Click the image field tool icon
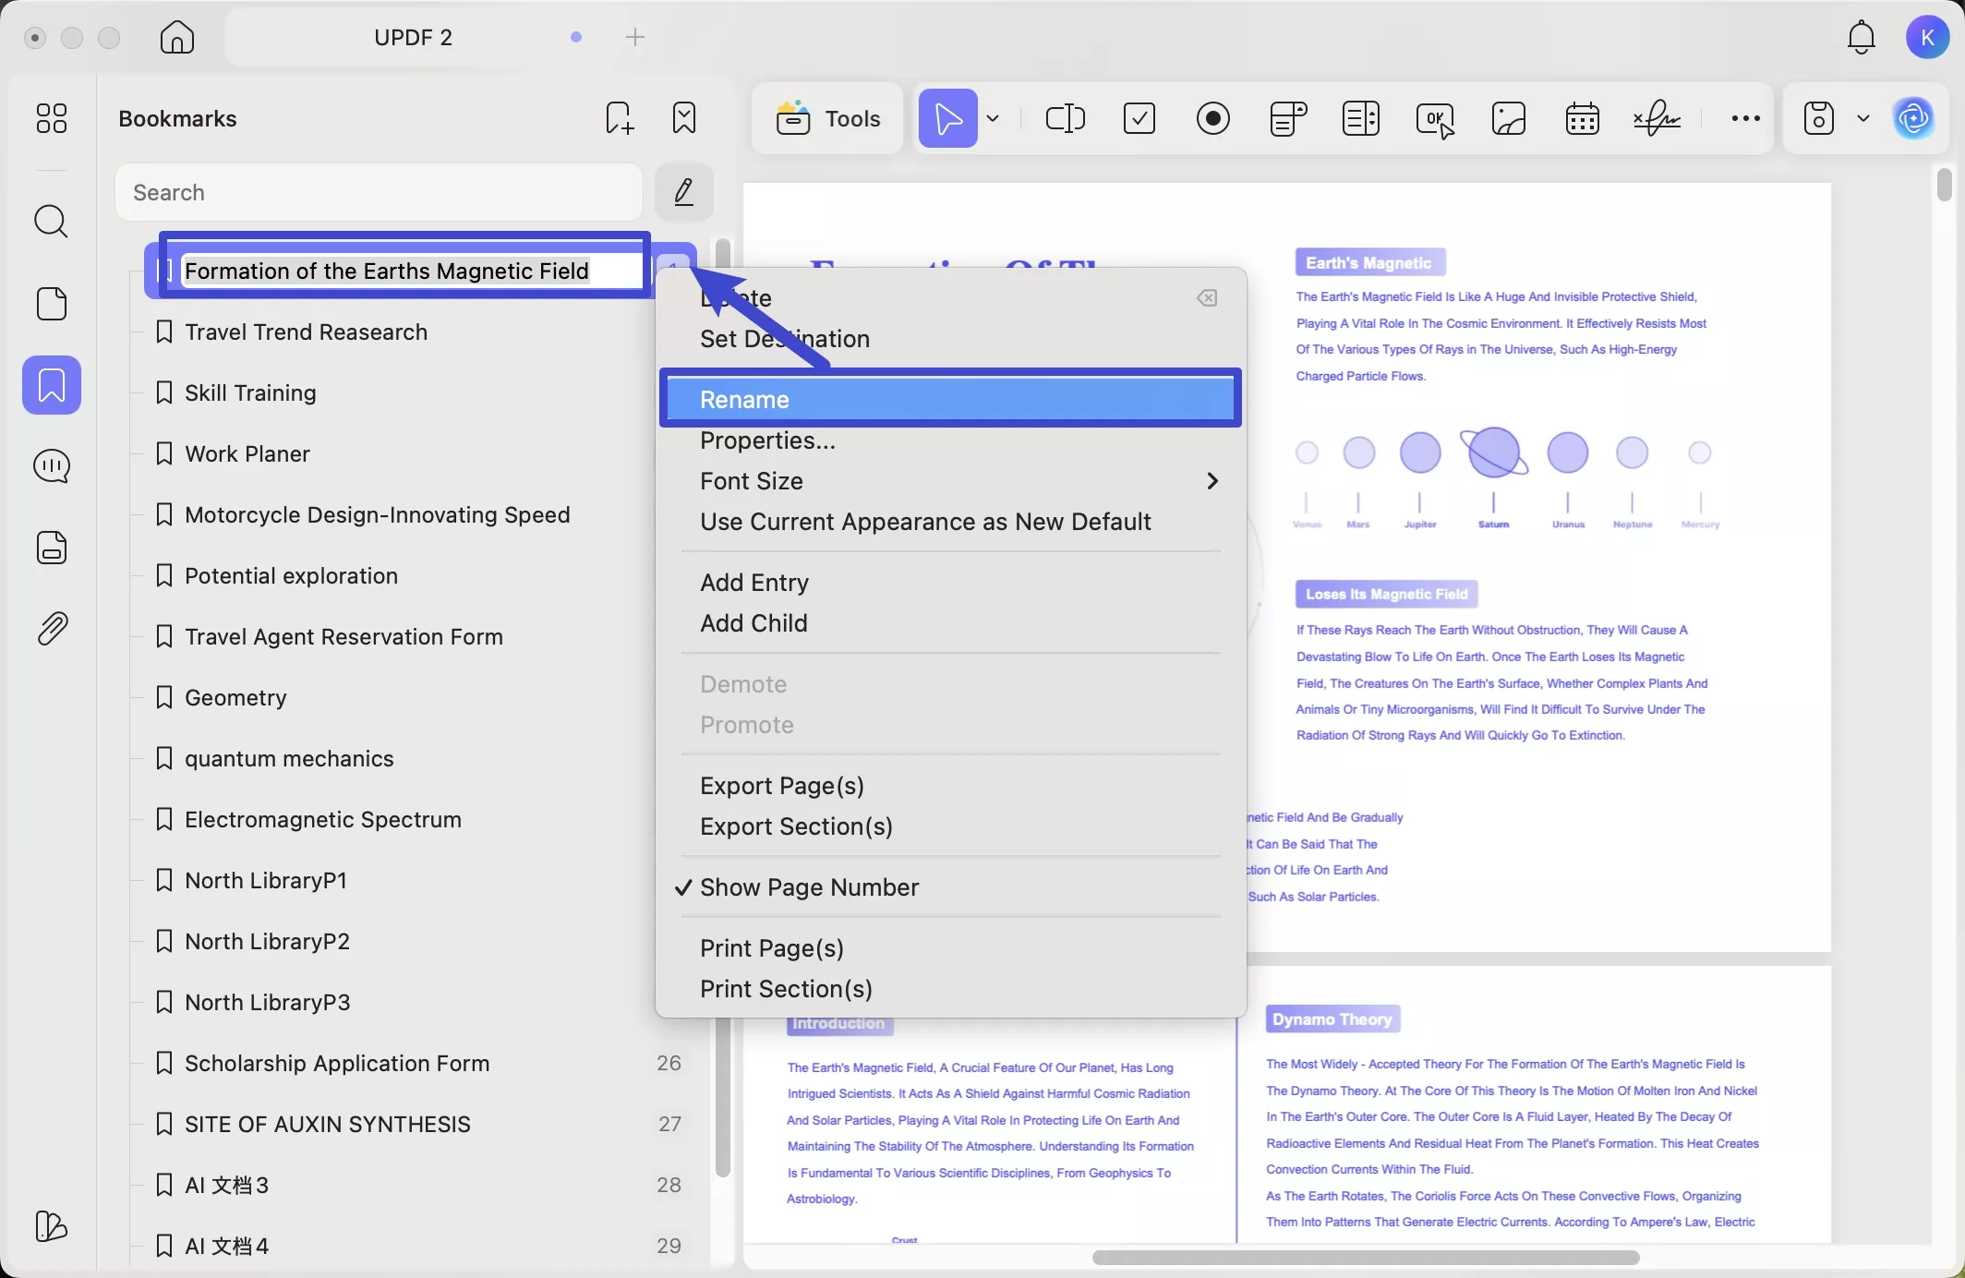Image resolution: width=1965 pixels, height=1278 pixels. [1508, 118]
